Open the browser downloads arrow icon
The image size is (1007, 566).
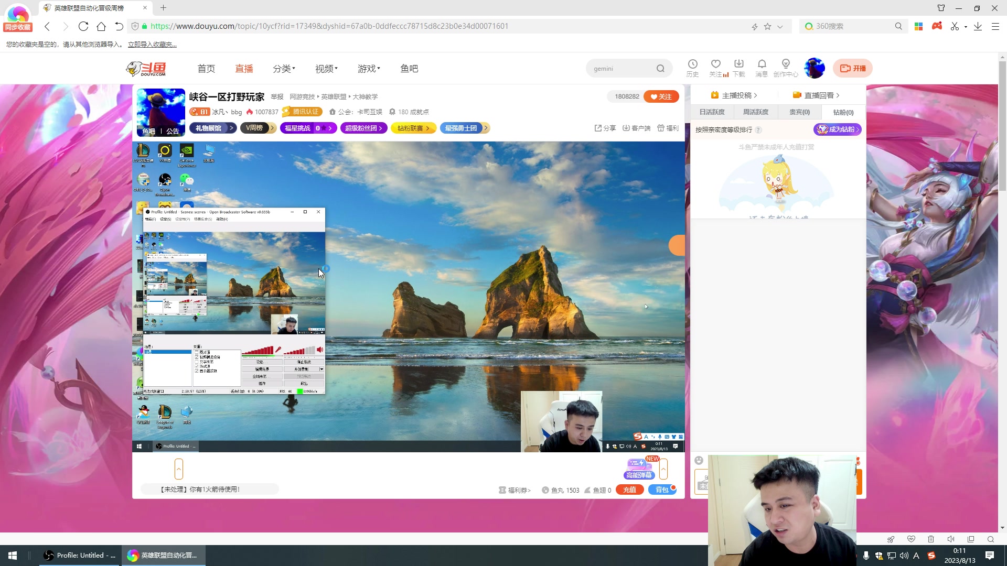click(x=978, y=26)
